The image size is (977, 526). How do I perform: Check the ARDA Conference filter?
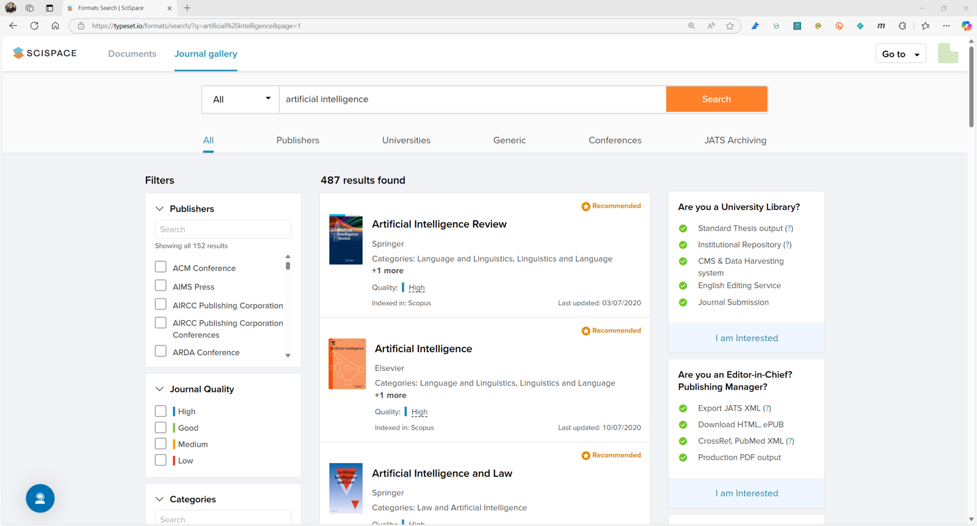(161, 351)
